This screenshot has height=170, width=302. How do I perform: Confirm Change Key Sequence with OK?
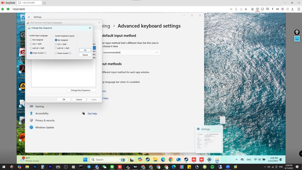pos(85,50)
